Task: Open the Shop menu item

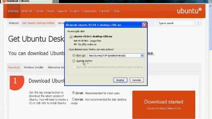Action: point(116,11)
